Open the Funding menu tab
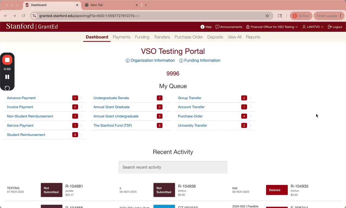346x208 pixels. point(142,37)
